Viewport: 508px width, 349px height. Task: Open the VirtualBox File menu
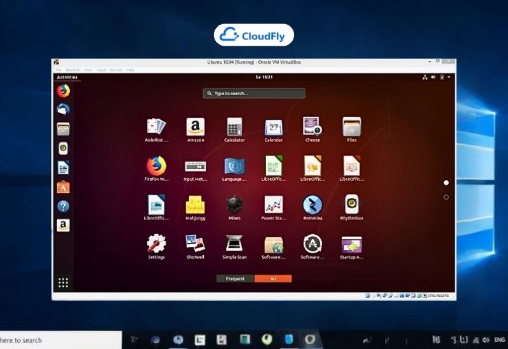coord(58,70)
